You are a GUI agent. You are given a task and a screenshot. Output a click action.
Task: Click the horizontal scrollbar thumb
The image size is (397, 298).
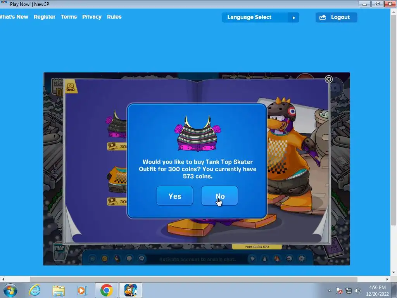(193, 279)
